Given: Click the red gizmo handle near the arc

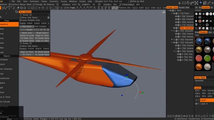Looking at the screenshot, I should [140, 92].
